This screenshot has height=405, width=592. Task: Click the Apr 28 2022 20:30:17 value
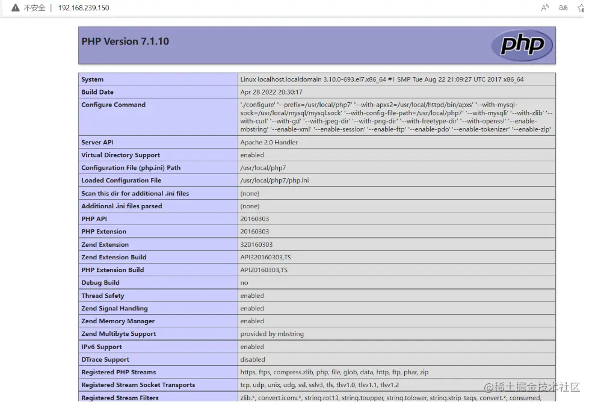[x=271, y=92]
